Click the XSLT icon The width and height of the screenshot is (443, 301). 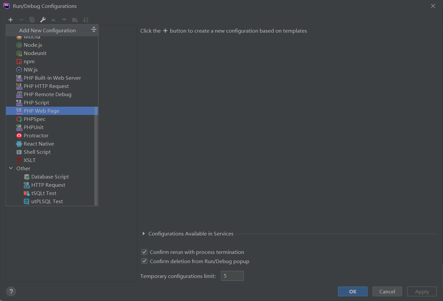(19, 160)
